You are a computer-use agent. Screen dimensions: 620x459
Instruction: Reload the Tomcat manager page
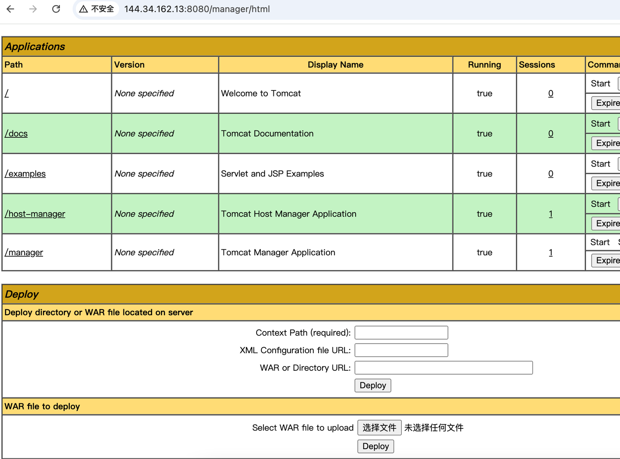[x=56, y=9]
